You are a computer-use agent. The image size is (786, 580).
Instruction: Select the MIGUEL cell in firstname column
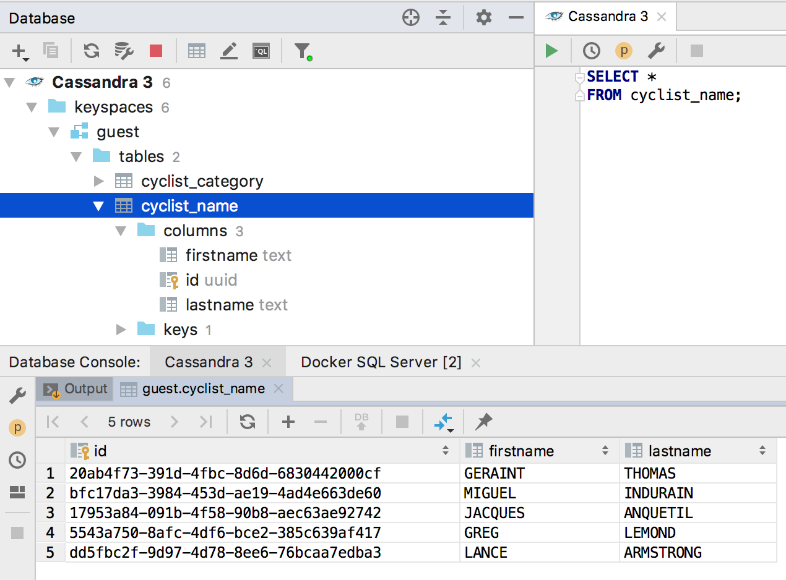click(x=490, y=493)
